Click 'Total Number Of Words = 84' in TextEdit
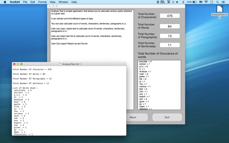The image size is (229, 143). [x=29, y=74]
